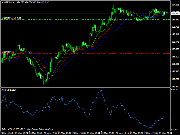Click price scale value 153.060

(175, 64)
